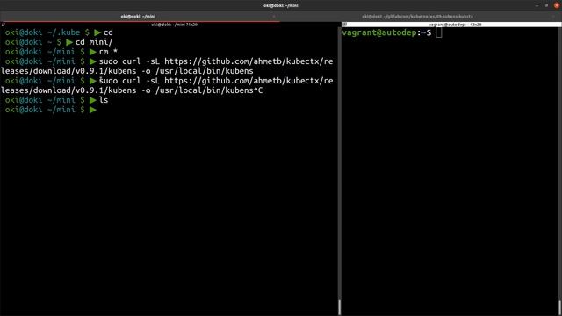Open the vagrant pane's grouping icon
The image size is (562, 316).
click(344, 25)
